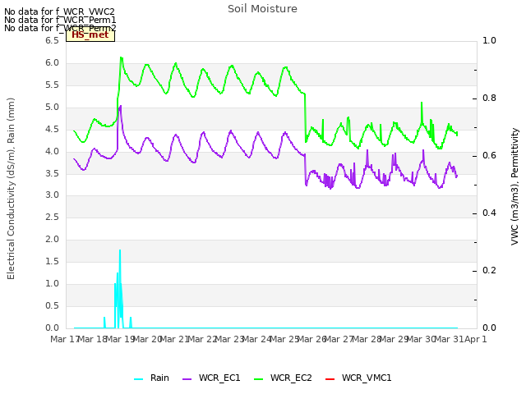526x394 pixels.
Task: Select the WCR_EC1 legend label
Action: coord(219,378)
